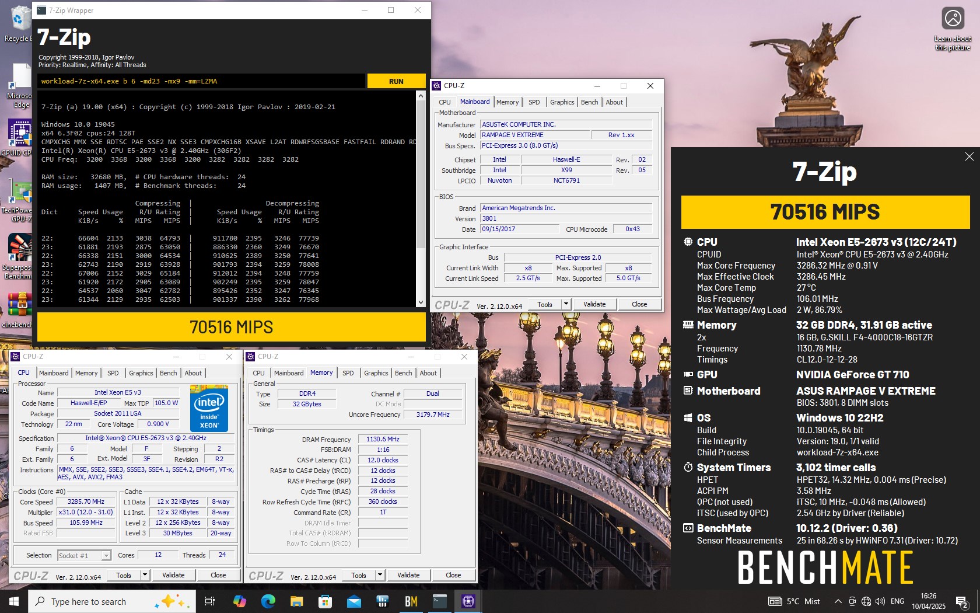Open Task View in the taskbar
Screen dimensions: 980x613
[210, 601]
